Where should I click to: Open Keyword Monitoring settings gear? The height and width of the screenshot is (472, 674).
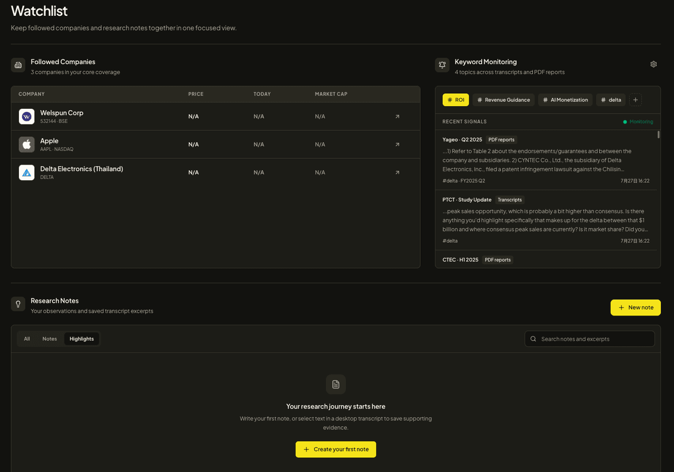point(653,64)
